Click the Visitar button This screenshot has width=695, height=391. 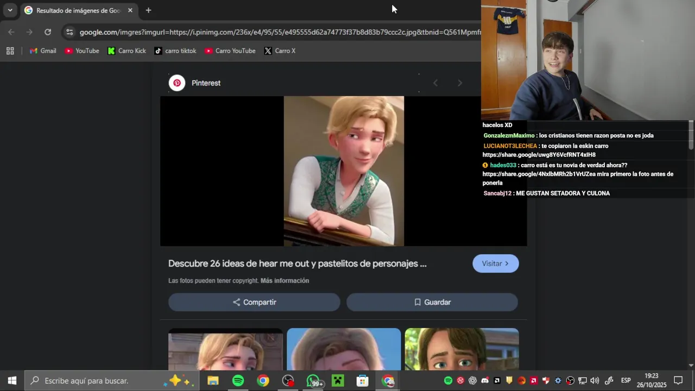(496, 263)
